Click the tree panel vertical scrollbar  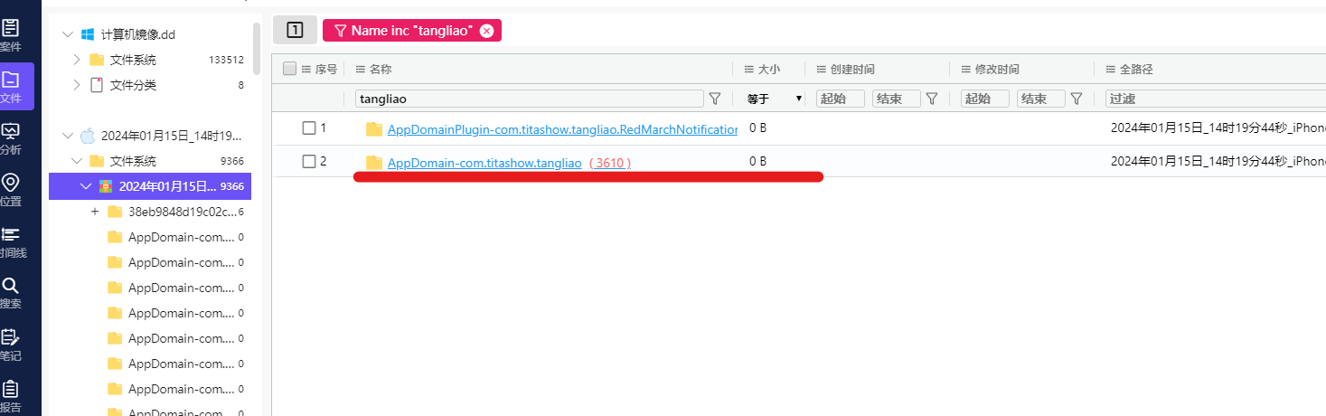click(257, 50)
